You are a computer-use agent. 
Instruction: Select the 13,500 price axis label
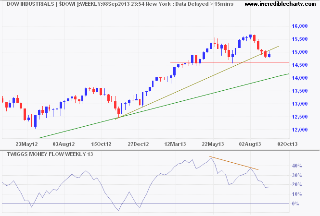coord(300,91)
